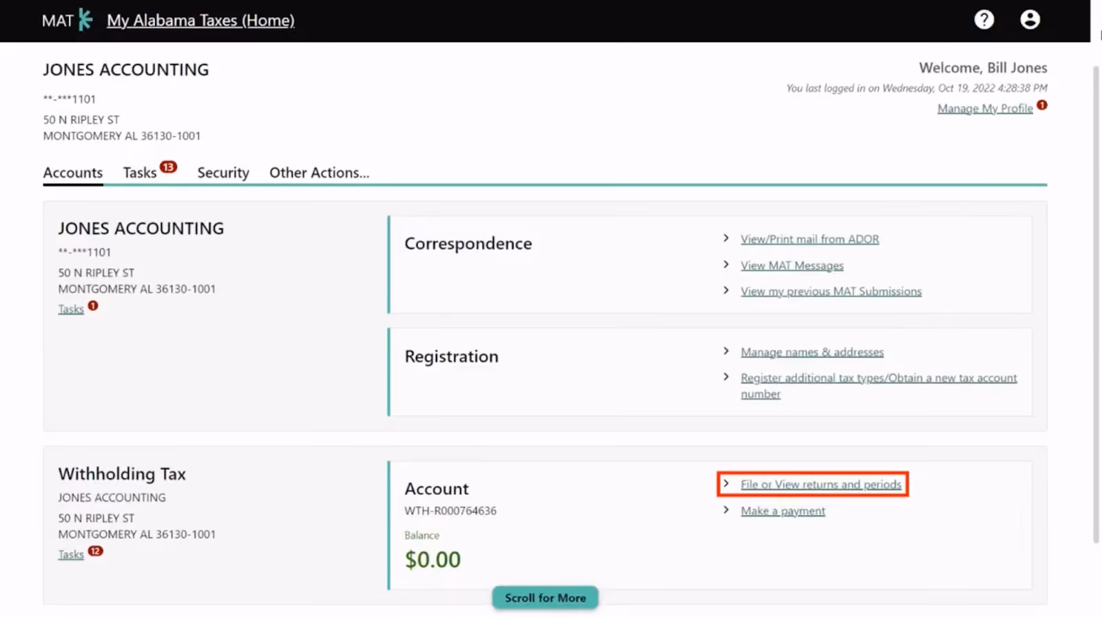Viewport: 1102px width, 618px height.
Task: Open Manage My Profile link
Action: point(985,108)
